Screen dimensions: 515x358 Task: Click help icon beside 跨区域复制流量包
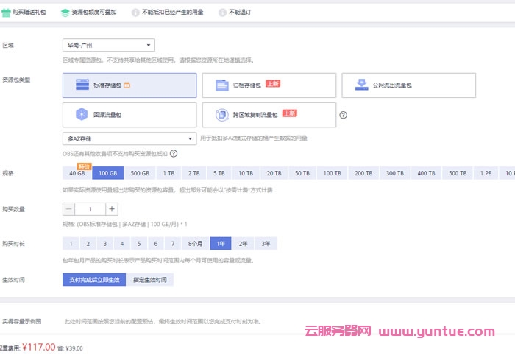coord(343,115)
